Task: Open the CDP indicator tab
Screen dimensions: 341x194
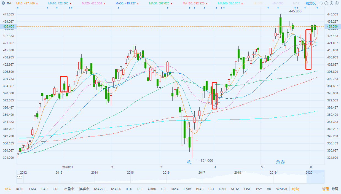Action: coord(56,189)
